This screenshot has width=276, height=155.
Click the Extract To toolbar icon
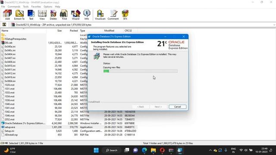19,15
